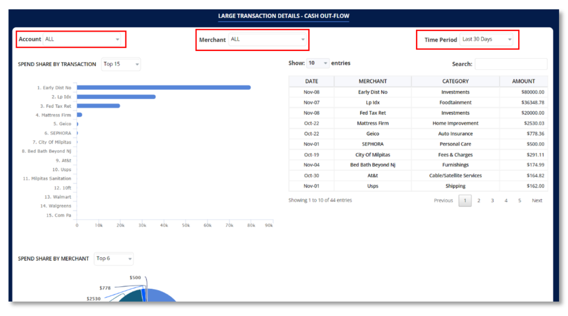
Task: Click the $164.82 amount cell
Action: (x=524, y=175)
